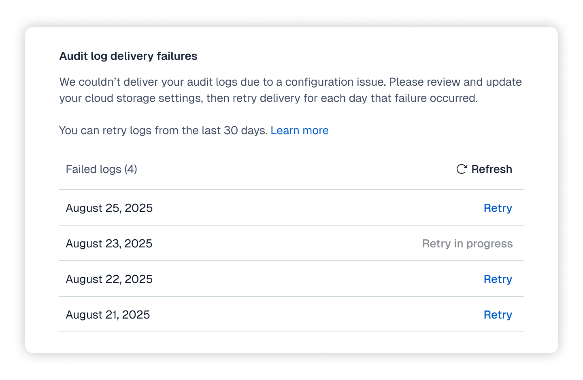The width and height of the screenshot is (583, 380).
Task: Click the Audit log delivery failures title
Action: (x=128, y=56)
